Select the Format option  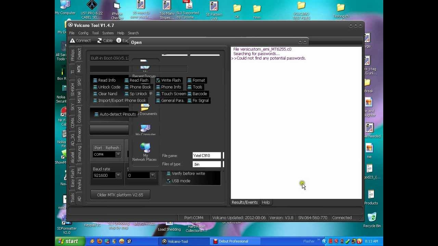pos(196,80)
